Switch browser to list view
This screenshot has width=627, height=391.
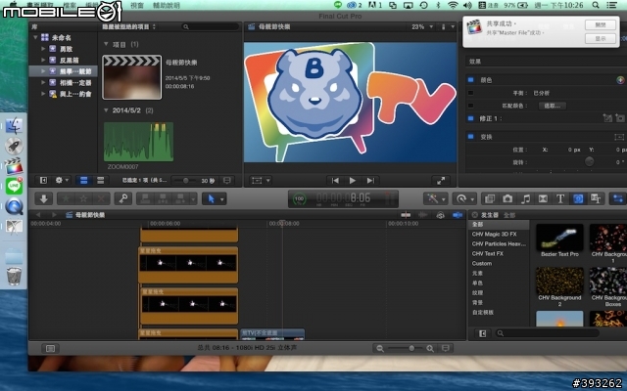click(x=101, y=180)
